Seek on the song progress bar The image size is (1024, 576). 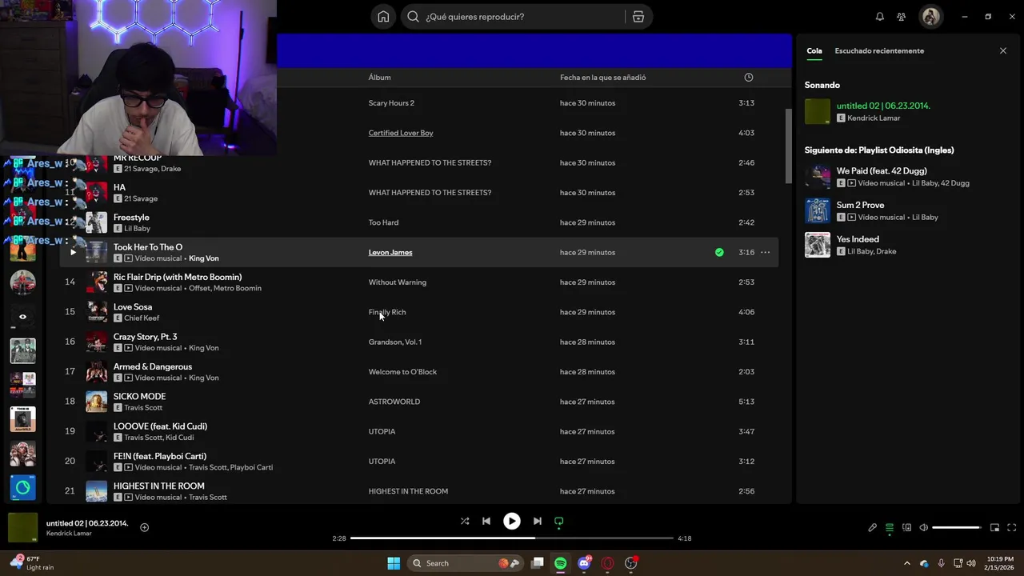512,538
